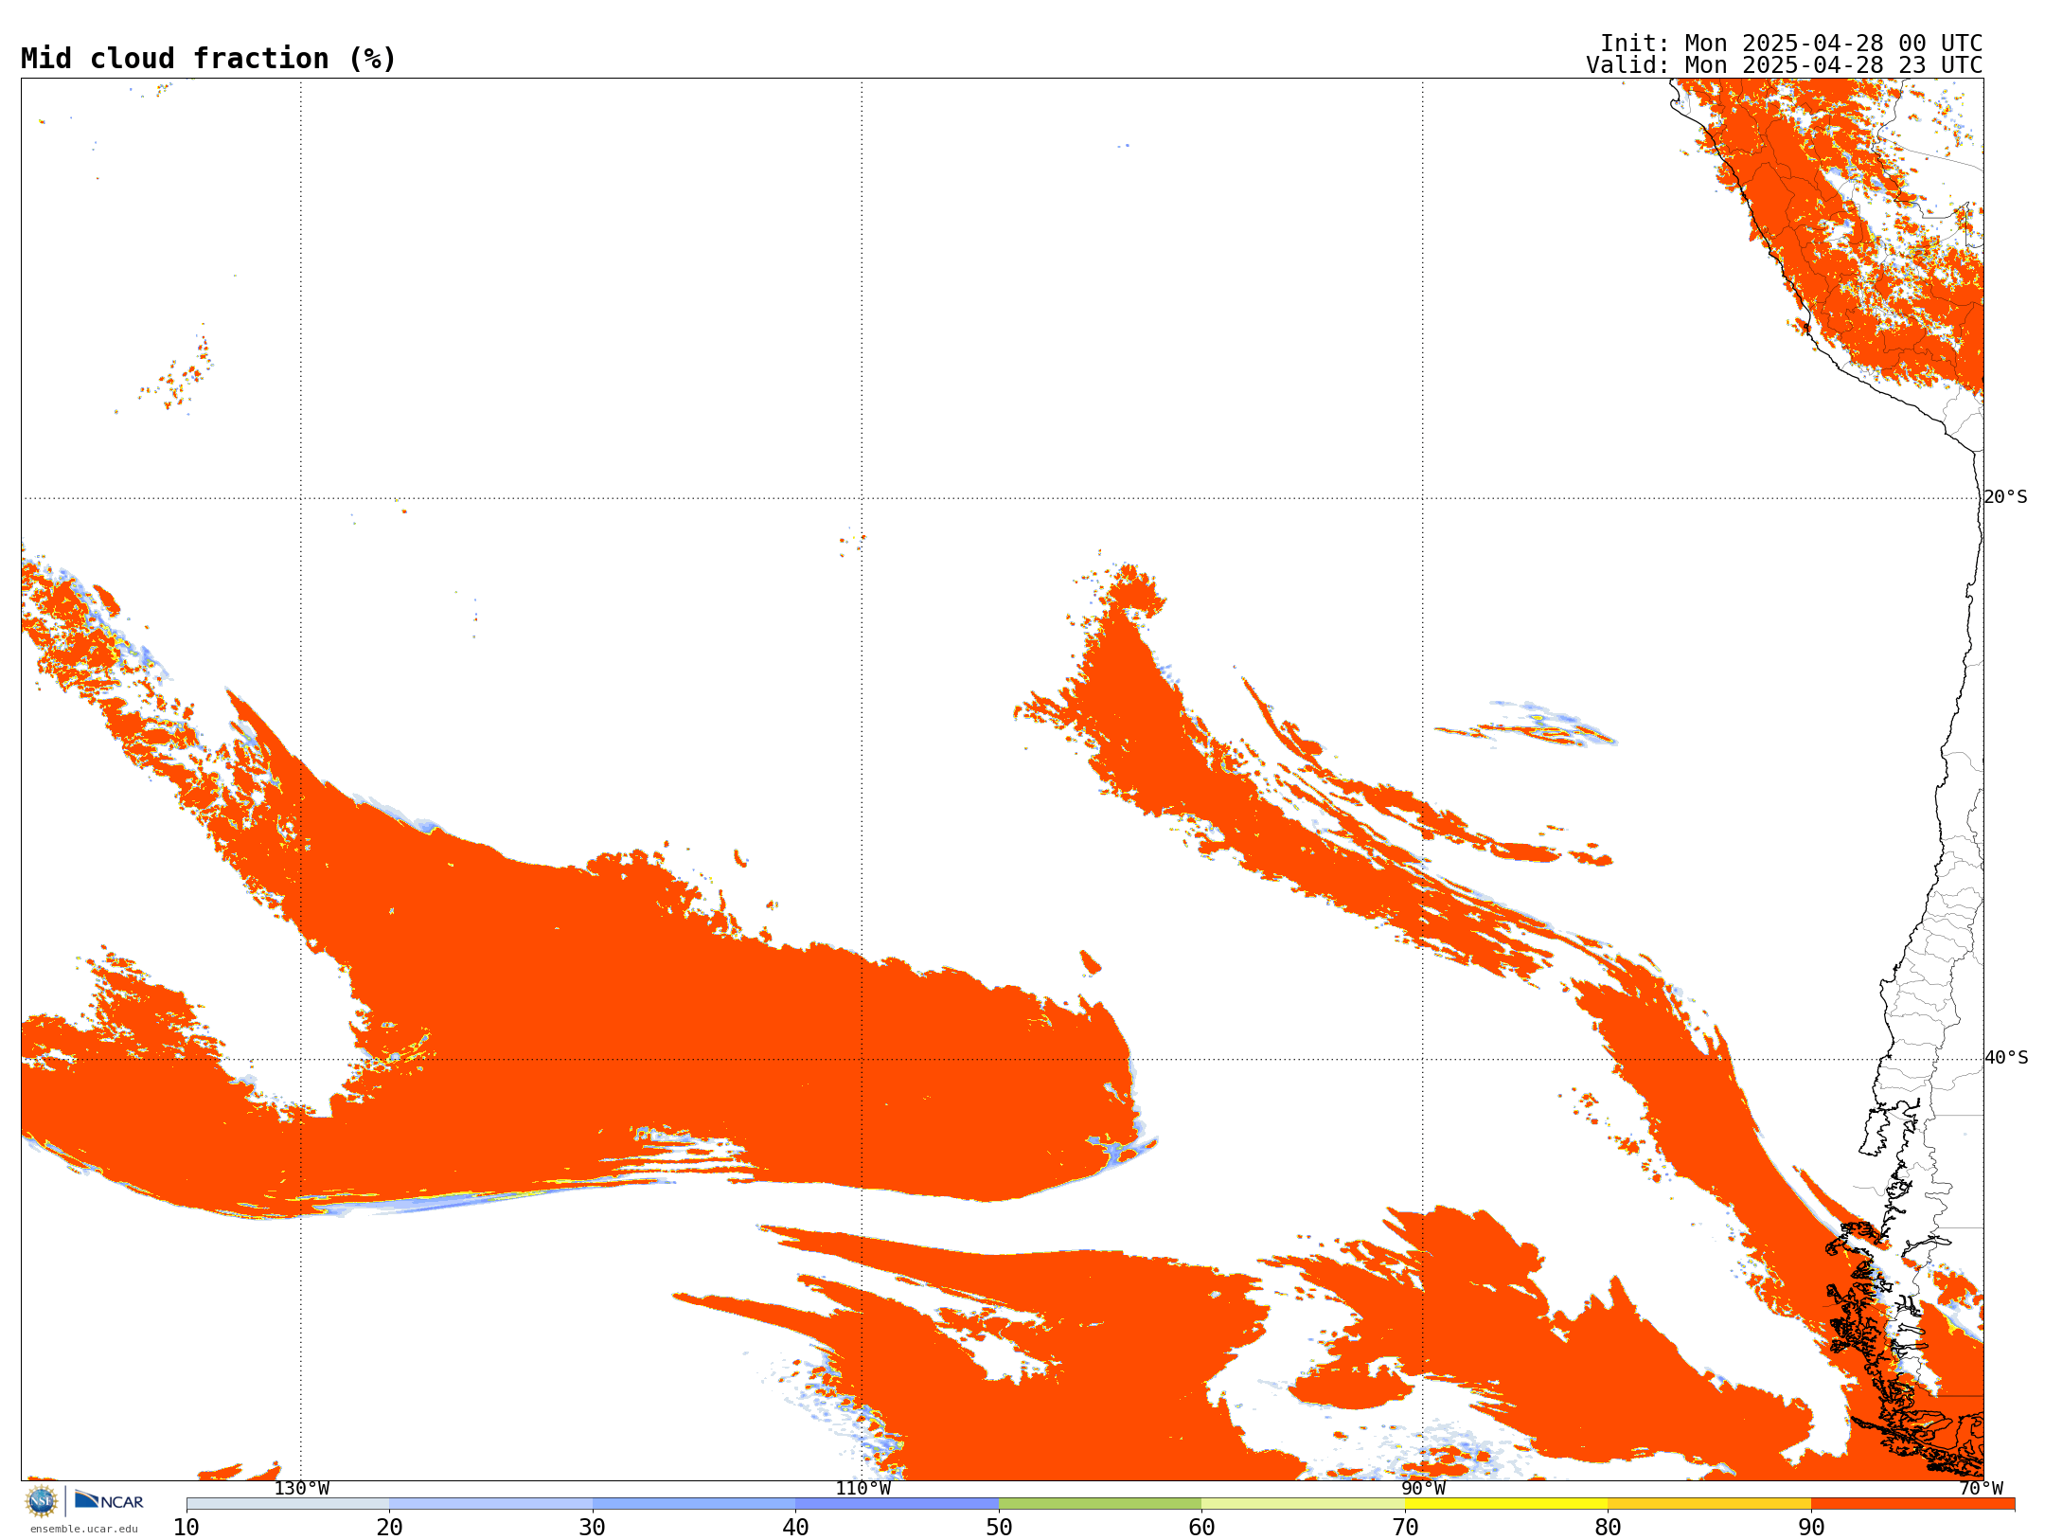Image resolution: width=2045 pixels, height=1540 pixels.
Task: Click the 20-30 light blue colorbar segment
Action: click(490, 1504)
